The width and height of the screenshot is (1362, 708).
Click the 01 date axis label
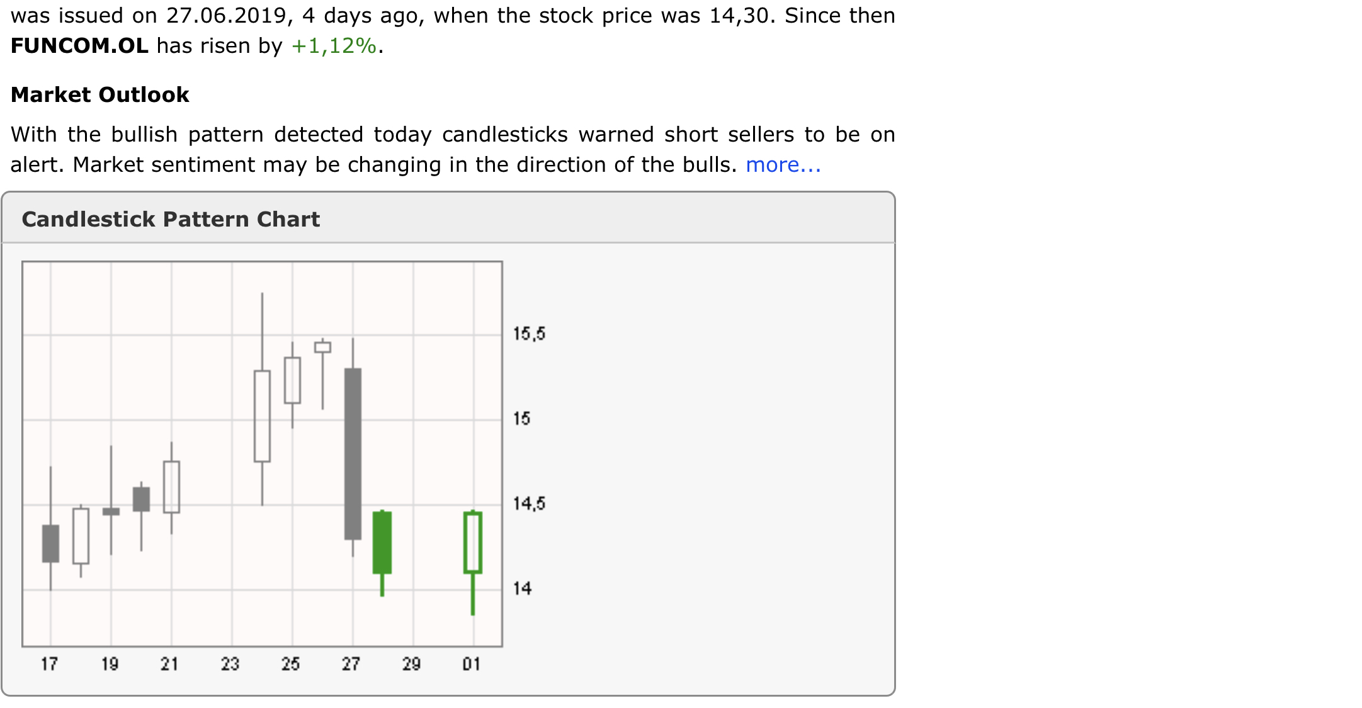click(x=472, y=664)
